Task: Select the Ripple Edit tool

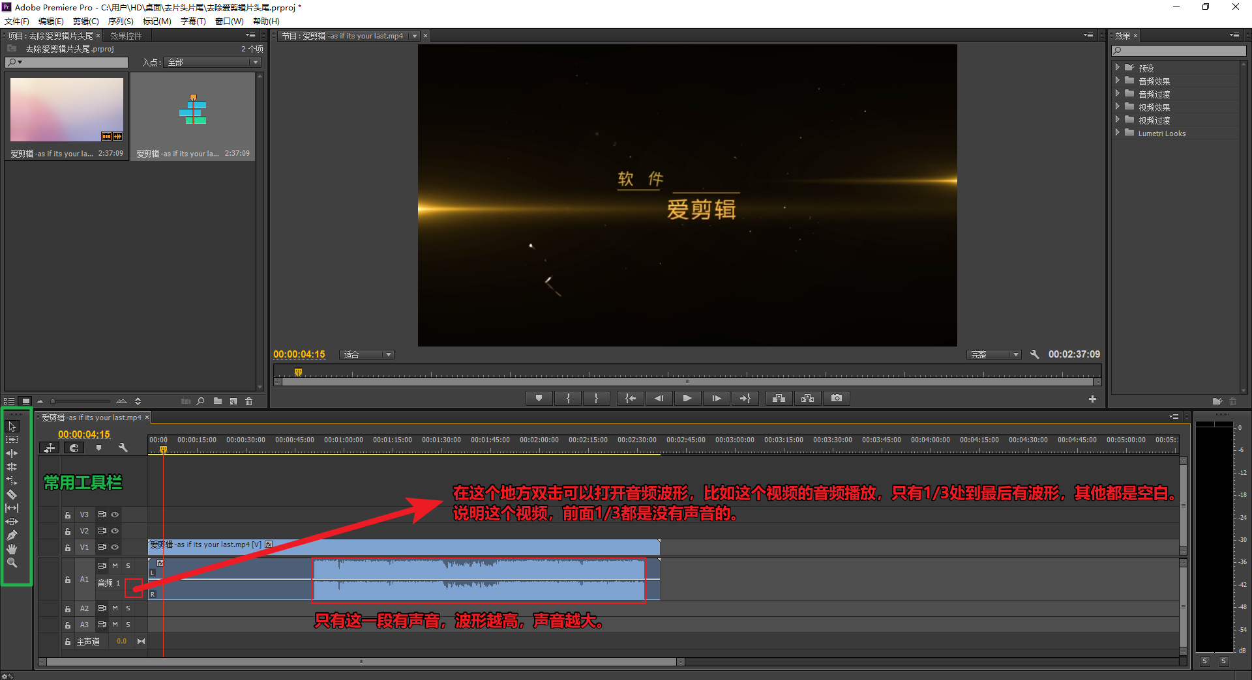Action: click(12, 453)
